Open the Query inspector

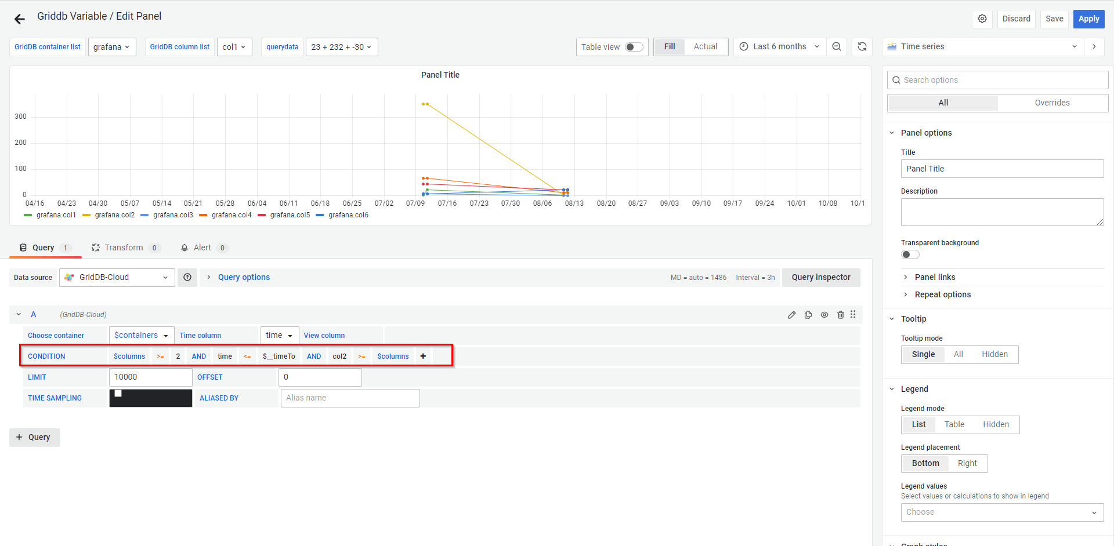pyautogui.click(x=820, y=278)
